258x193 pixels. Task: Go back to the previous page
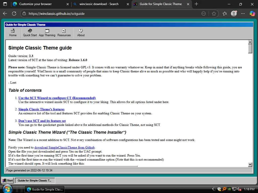tap(5, 14)
